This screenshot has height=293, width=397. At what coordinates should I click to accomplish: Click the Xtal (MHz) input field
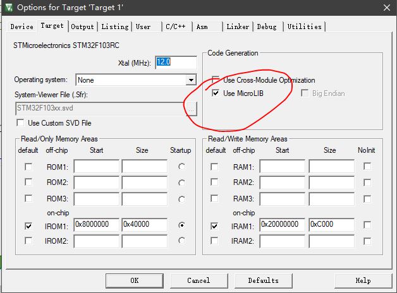[176, 63]
